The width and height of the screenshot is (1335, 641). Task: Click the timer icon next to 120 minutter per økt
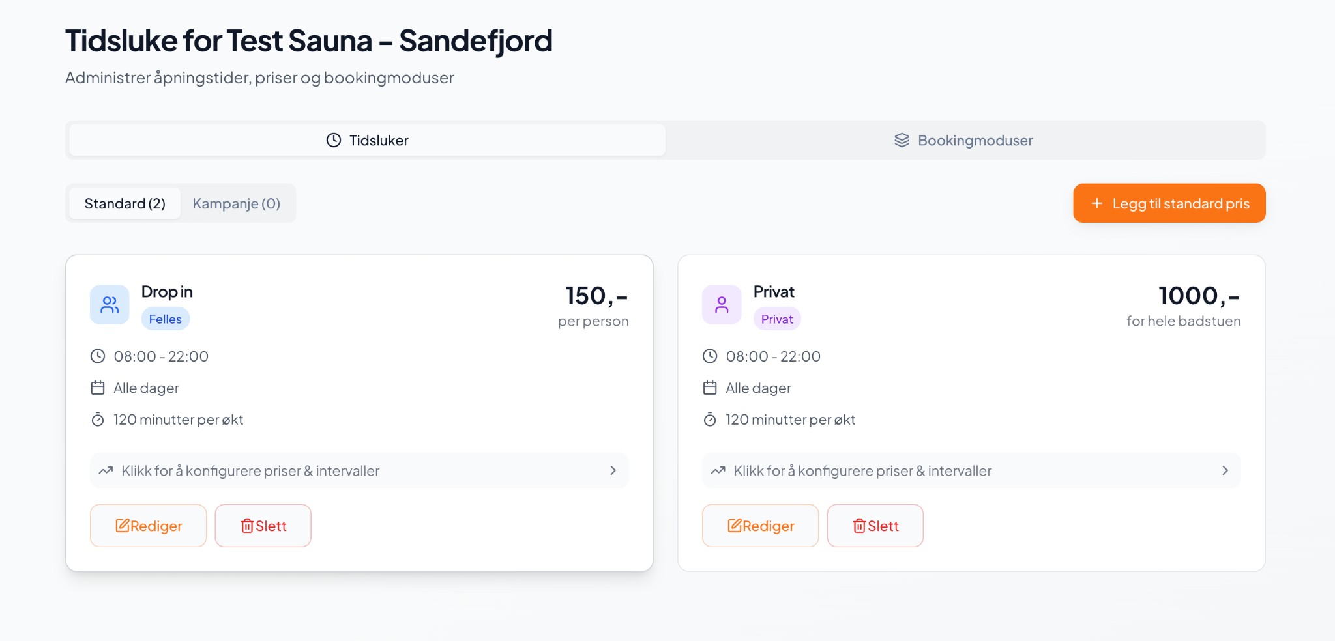coord(96,420)
